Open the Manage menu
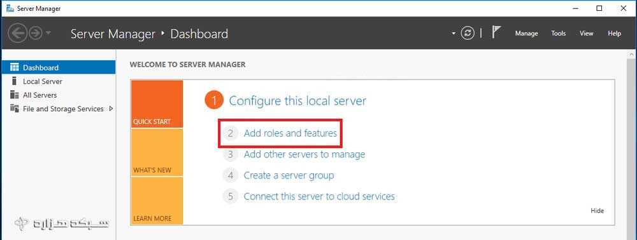The width and height of the screenshot is (637, 240). click(x=527, y=34)
